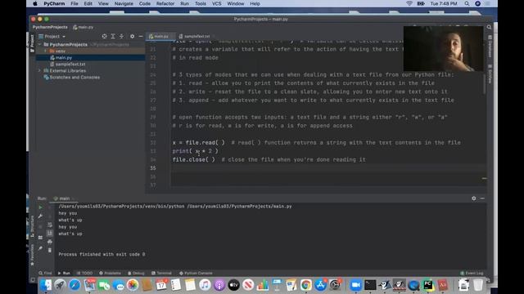524x294 pixels.
Task: Open Google Chrome from the Dock
Action: 305,285
